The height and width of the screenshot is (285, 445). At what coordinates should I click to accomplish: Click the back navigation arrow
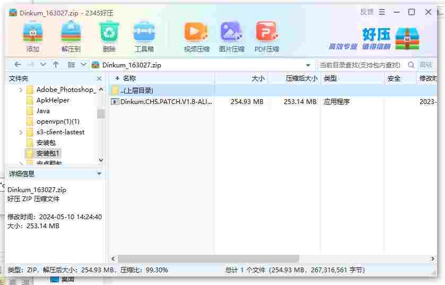[x=18, y=65]
